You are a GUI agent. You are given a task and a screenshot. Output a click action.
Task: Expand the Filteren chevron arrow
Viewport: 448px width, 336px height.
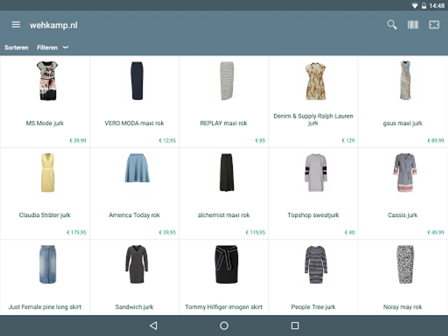tap(65, 47)
